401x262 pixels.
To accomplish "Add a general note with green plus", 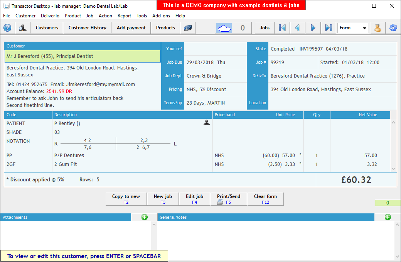I will click(388, 217).
